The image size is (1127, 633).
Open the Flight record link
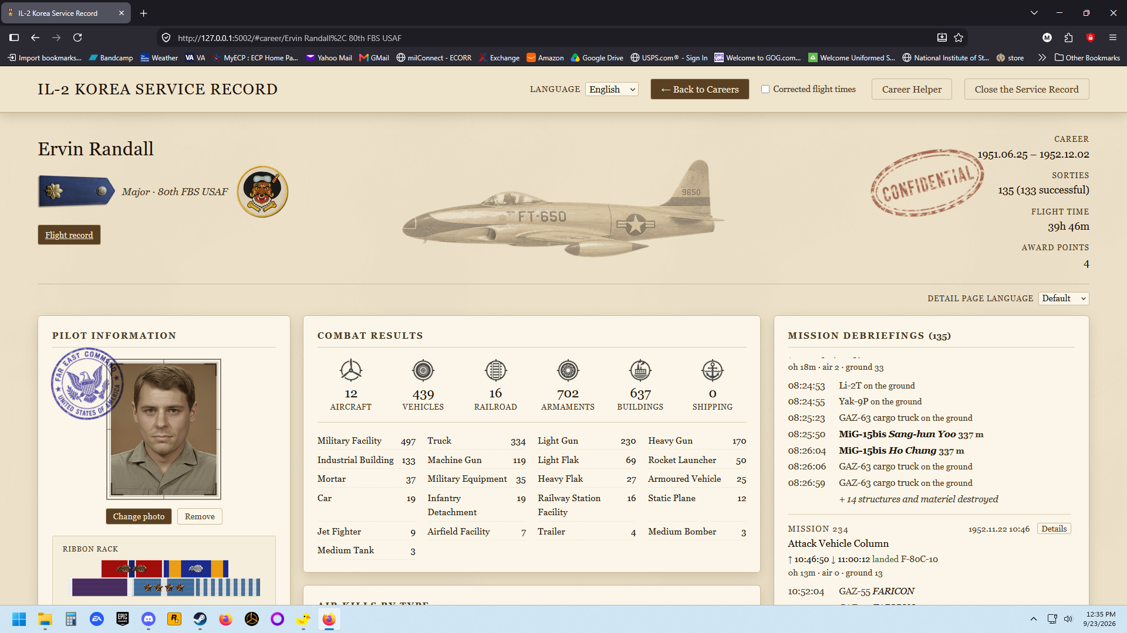69,235
